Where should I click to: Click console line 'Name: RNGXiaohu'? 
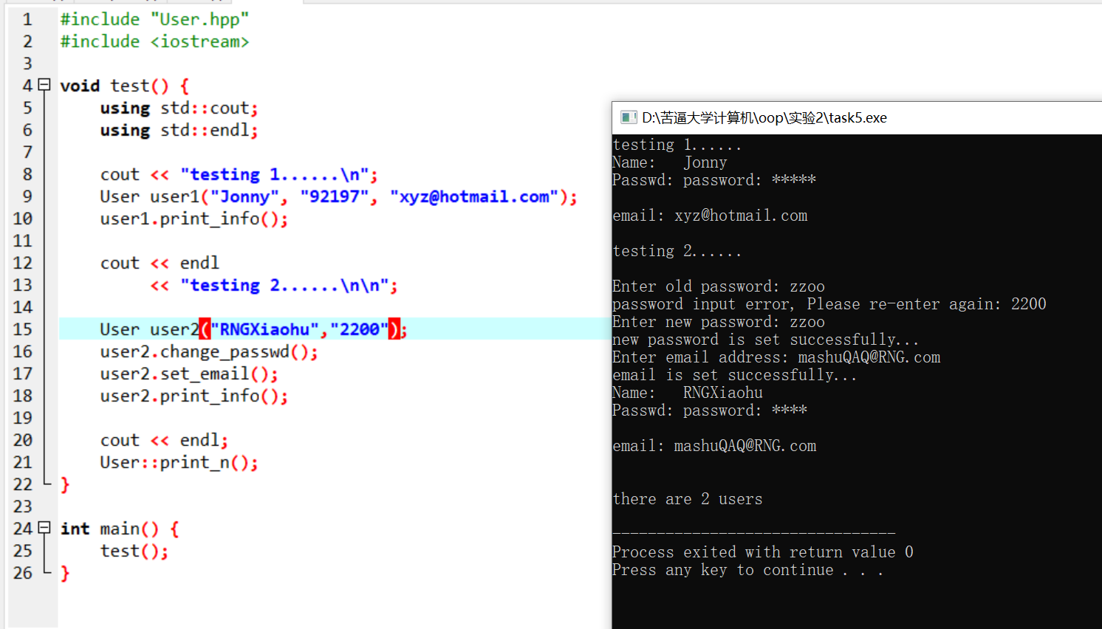(x=688, y=393)
